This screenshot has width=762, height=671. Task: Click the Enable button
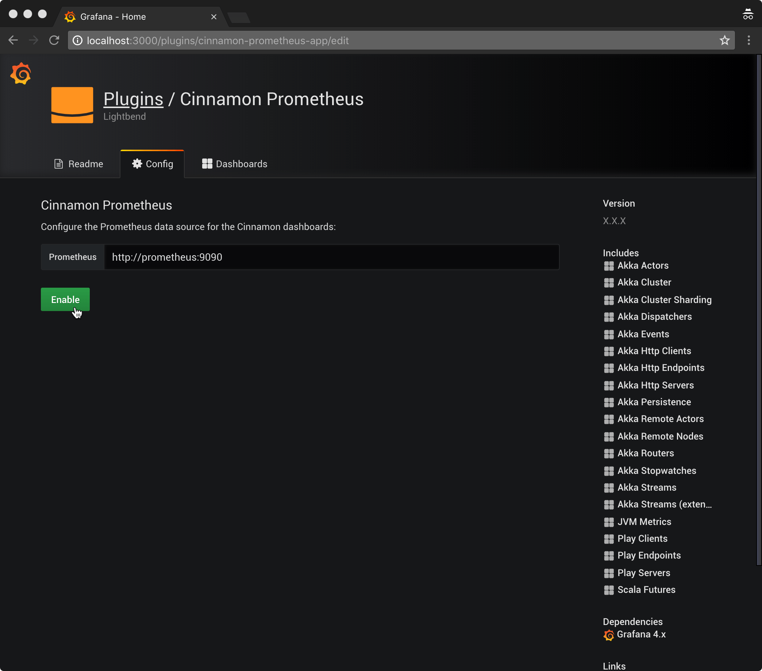click(x=65, y=299)
